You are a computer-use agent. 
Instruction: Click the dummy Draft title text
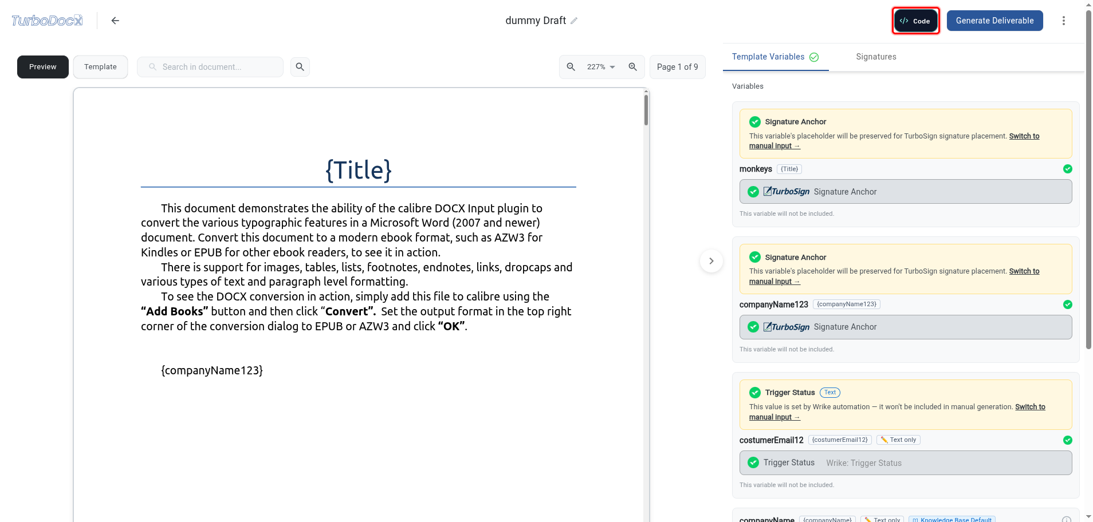click(x=536, y=21)
